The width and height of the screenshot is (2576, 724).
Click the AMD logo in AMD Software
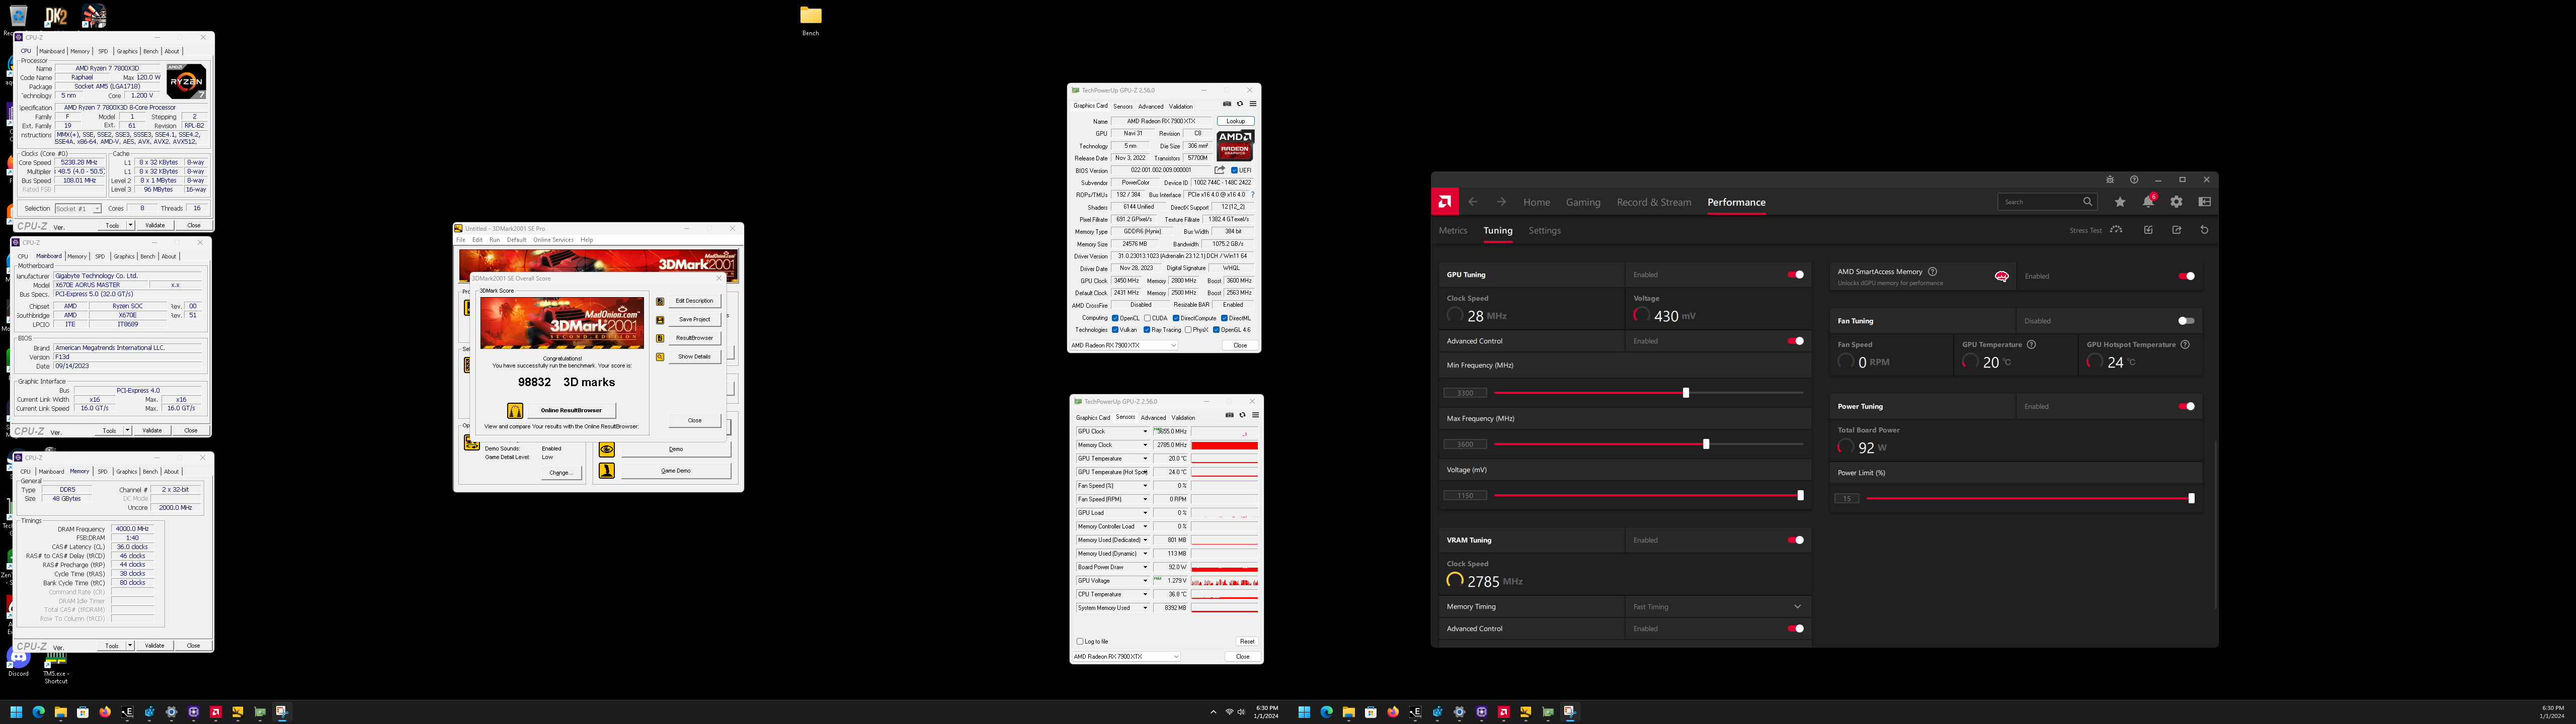click(x=1444, y=202)
